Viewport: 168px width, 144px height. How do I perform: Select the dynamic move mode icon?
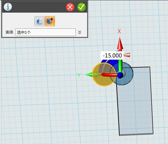39,21
